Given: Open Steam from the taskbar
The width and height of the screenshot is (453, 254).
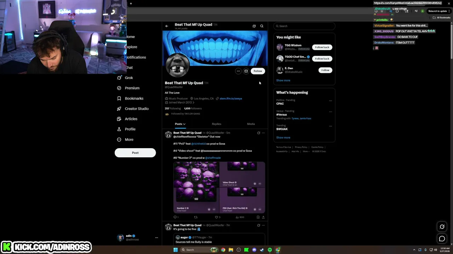Looking at the screenshot, I should [x=262, y=250].
